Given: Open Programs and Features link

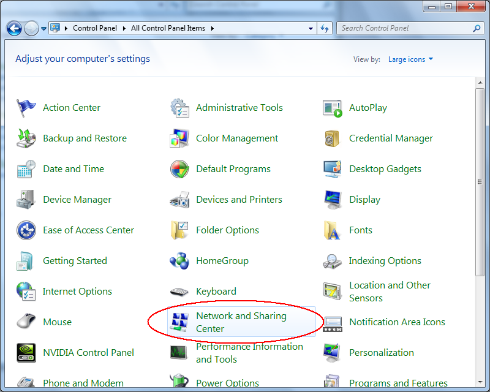Looking at the screenshot, I should tap(399, 383).
